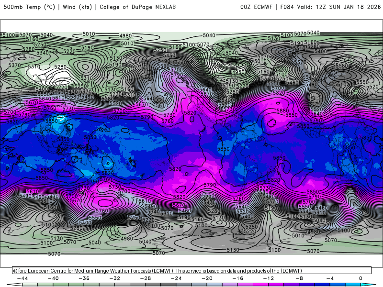Click the -28 colorbar label
Image resolution: width=383 pixels, height=287 pixels.
click(146, 278)
